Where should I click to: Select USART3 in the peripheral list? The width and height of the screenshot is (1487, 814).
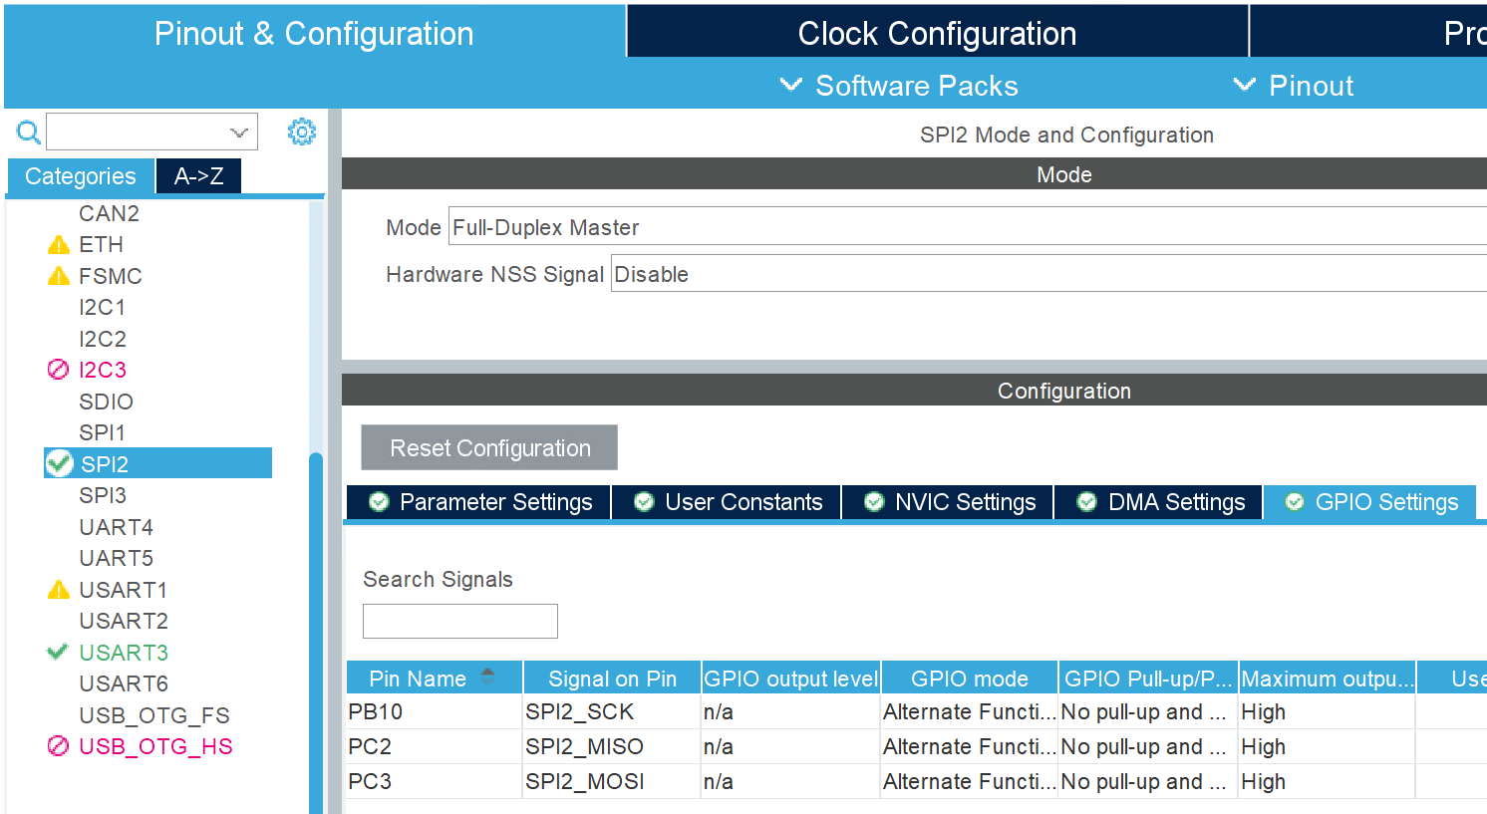coord(124,653)
